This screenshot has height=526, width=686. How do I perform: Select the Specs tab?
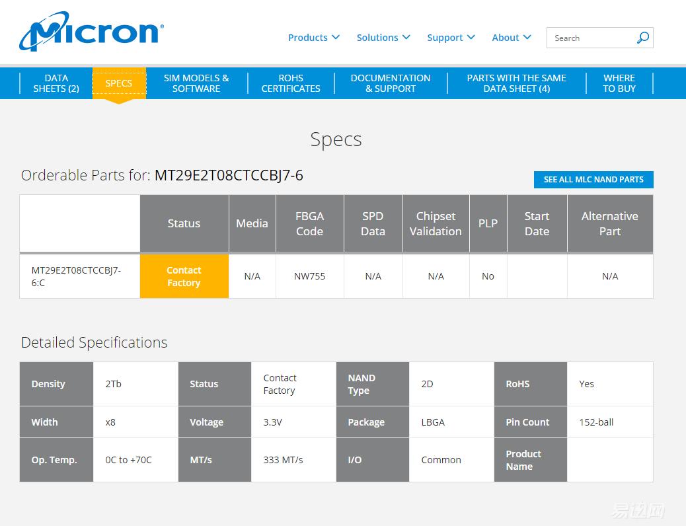coord(118,83)
